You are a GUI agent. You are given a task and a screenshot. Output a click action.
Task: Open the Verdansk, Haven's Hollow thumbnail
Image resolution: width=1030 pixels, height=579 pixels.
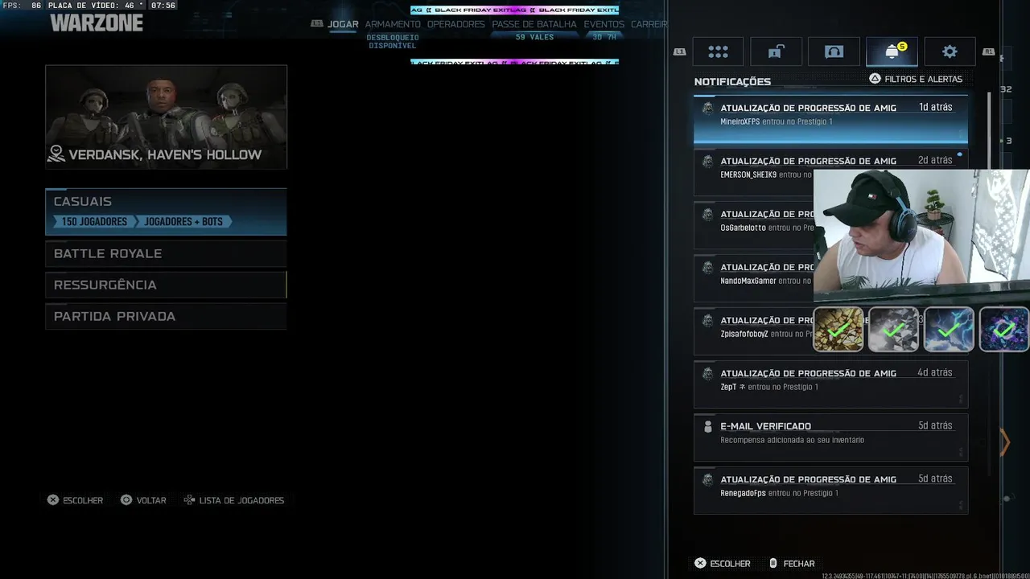[x=166, y=117]
